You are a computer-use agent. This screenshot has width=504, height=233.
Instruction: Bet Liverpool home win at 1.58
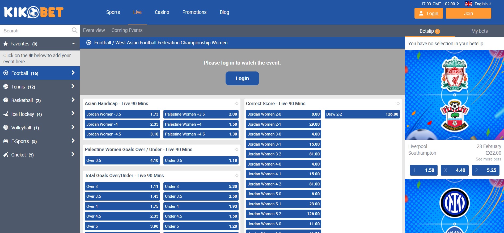(424, 170)
